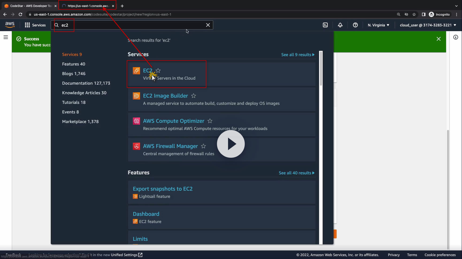Click the EC2 service icon
Viewport: 462px width, 259px height.
(x=136, y=71)
